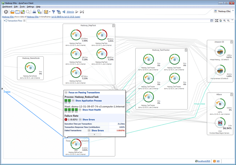Click the new dashboard table icon
Image resolution: width=236 pixels, height=165 pixels.
click(18, 12)
